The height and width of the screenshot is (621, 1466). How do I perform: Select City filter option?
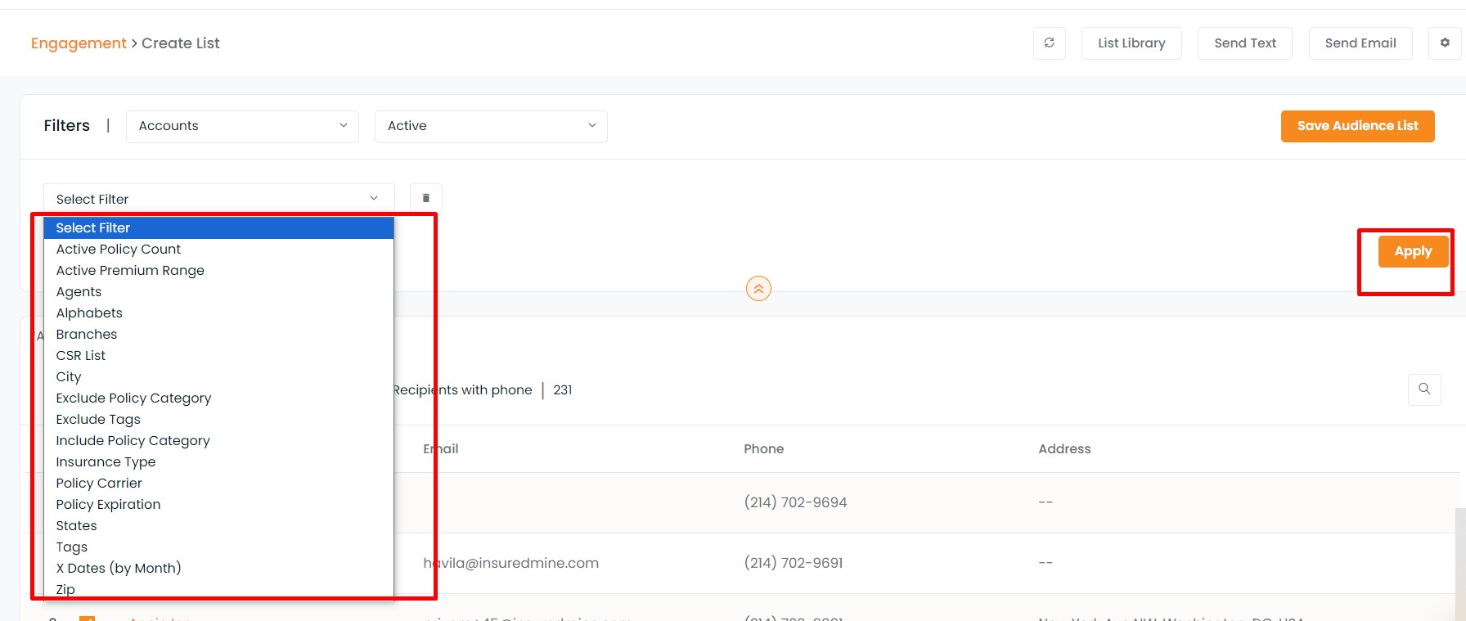click(x=218, y=377)
